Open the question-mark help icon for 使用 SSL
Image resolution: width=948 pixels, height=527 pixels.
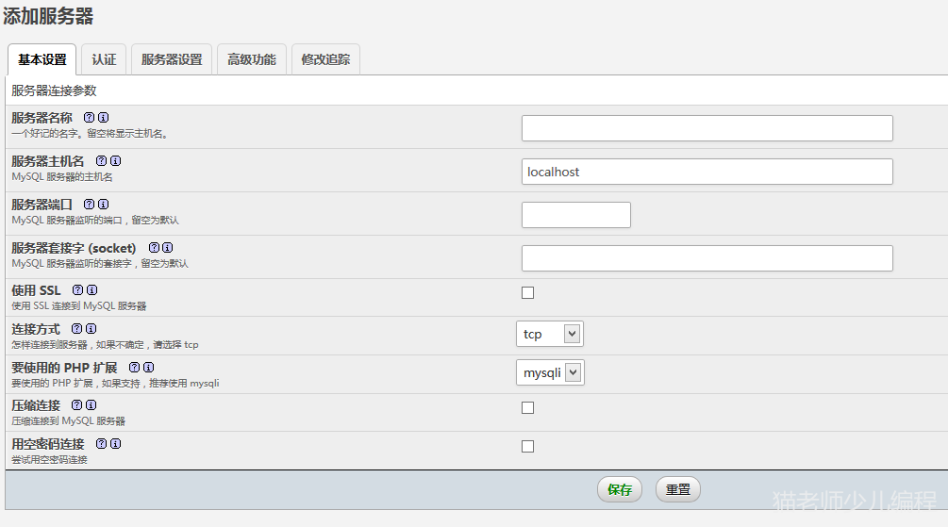[78, 290]
